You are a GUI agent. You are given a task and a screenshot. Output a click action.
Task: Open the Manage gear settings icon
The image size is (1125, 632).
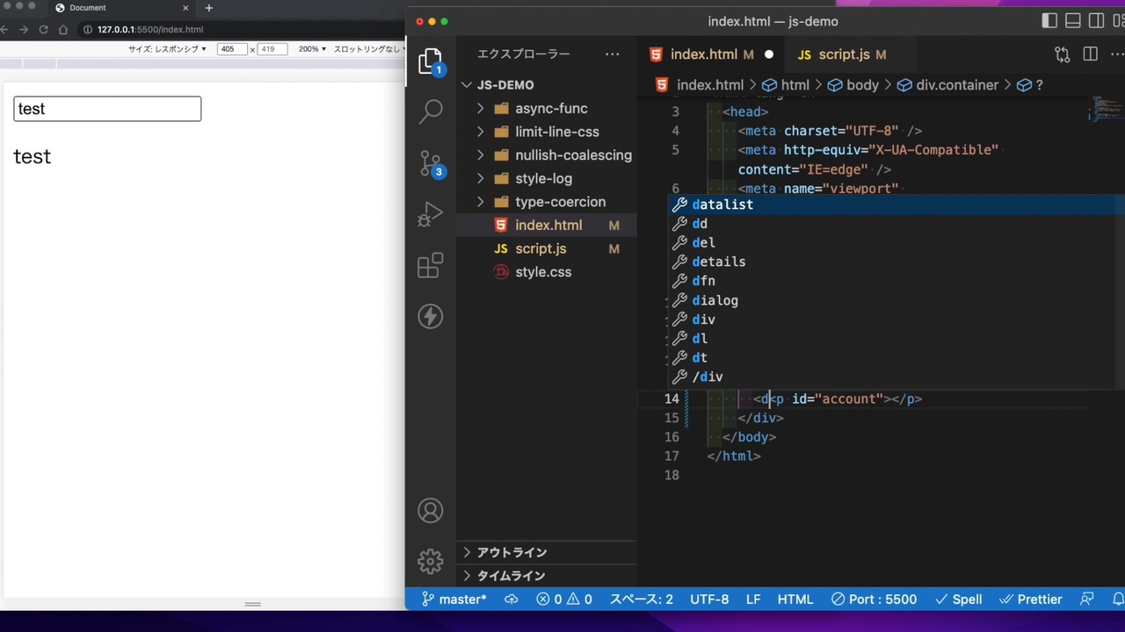point(431,561)
